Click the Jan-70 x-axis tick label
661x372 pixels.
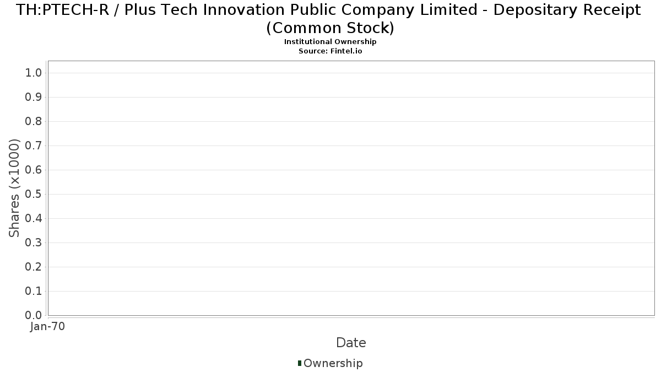pyautogui.click(x=48, y=326)
